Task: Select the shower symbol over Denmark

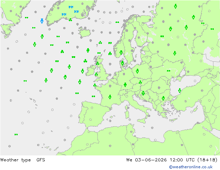Action: [122, 63]
